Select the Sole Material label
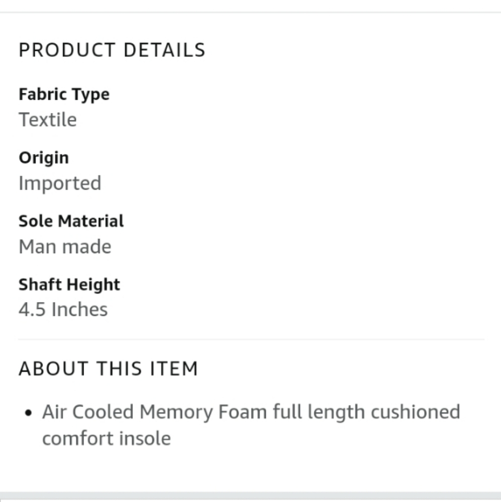 [71, 221]
